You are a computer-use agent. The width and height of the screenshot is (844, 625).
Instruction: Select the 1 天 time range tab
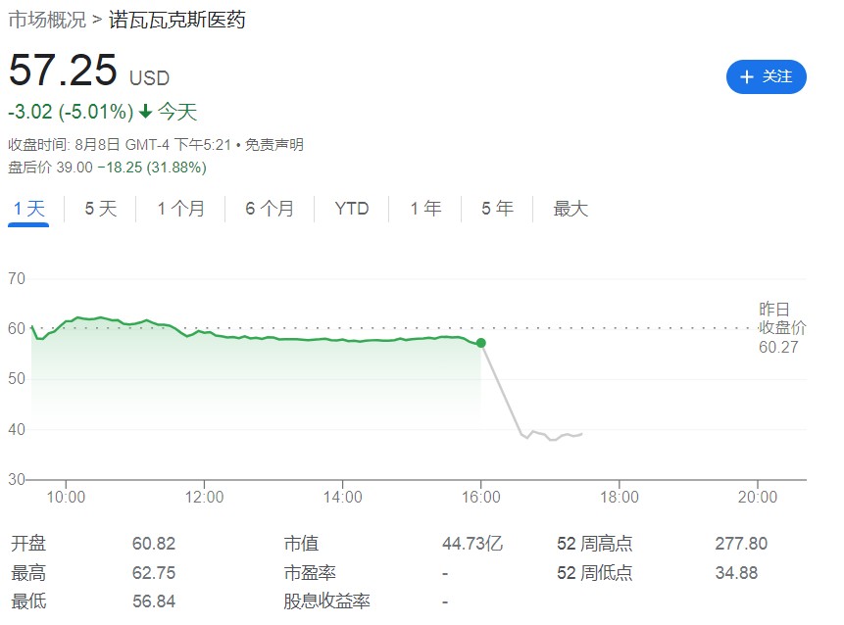[28, 209]
